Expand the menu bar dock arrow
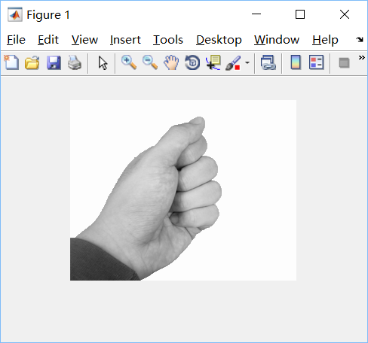368x343 pixels. [x=360, y=39]
